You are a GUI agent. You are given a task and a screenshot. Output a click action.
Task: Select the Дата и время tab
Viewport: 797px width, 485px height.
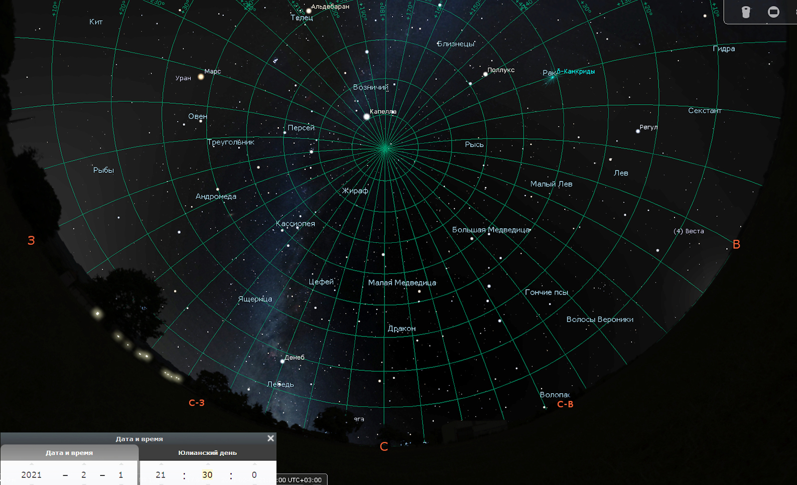[x=69, y=453]
